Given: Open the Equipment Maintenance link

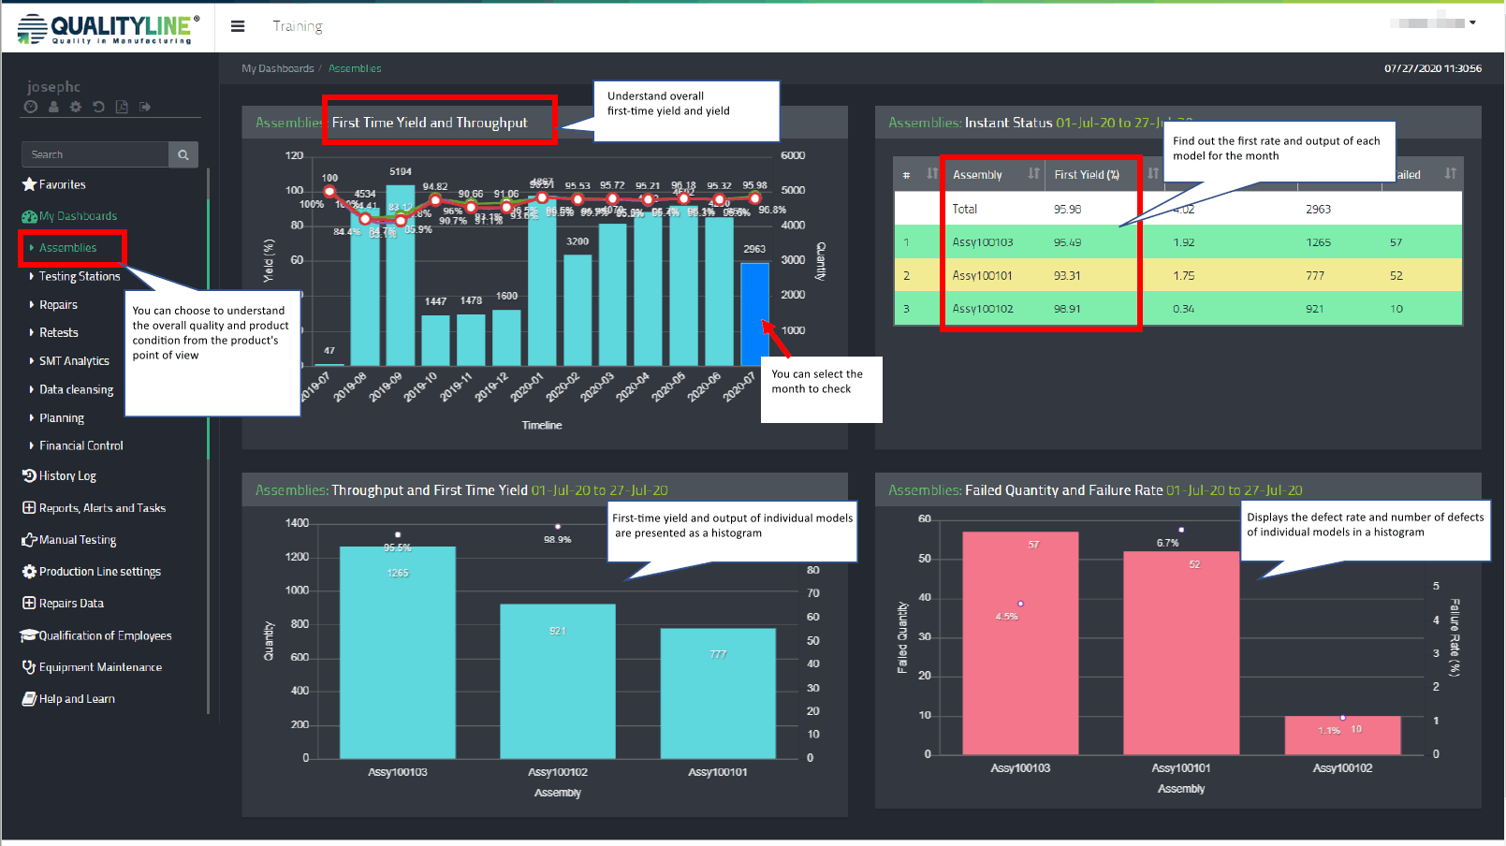Looking at the screenshot, I should coord(100,667).
